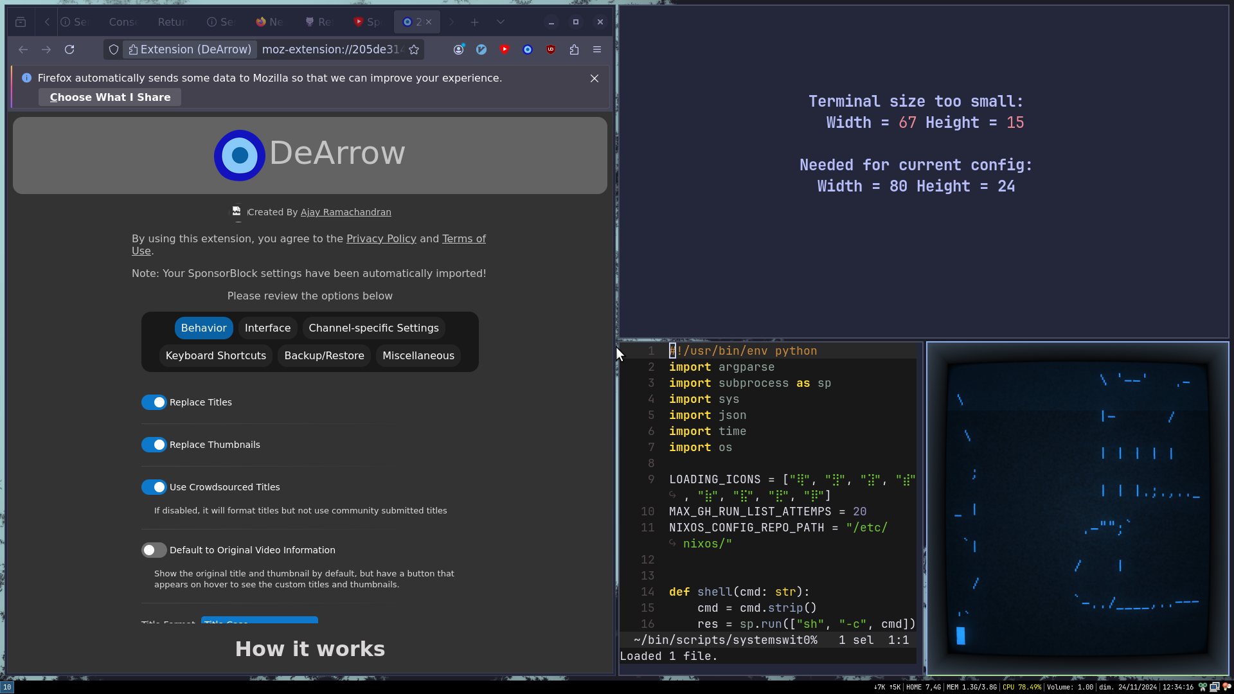Click 'import argparse' line in editor
The height and width of the screenshot is (694, 1234).
[x=722, y=367]
